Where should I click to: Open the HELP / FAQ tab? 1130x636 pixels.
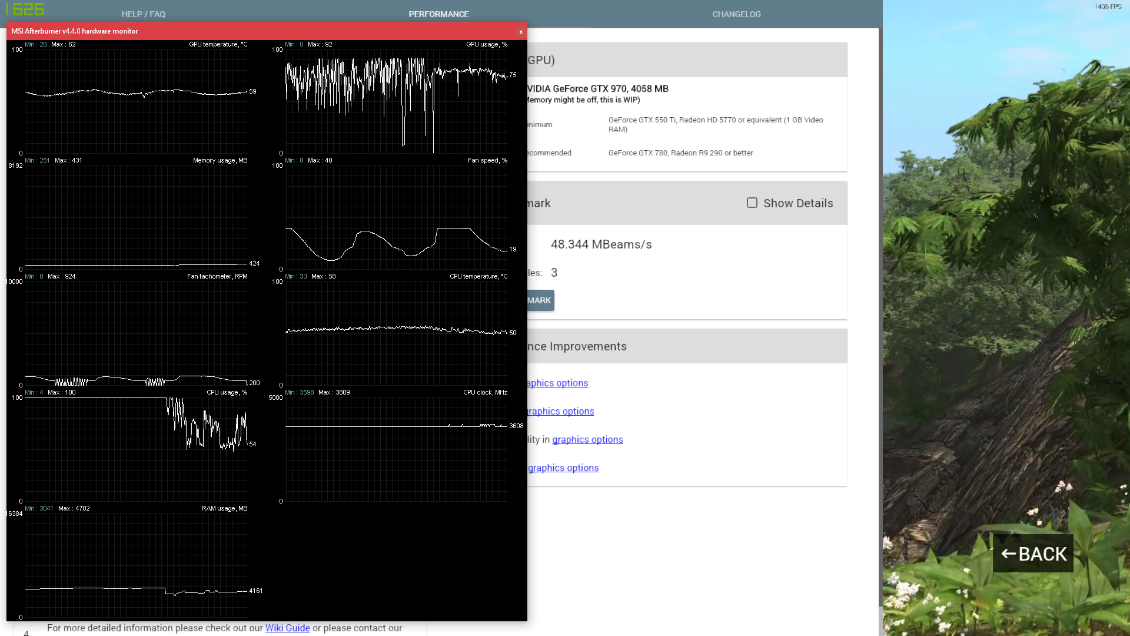tap(144, 14)
